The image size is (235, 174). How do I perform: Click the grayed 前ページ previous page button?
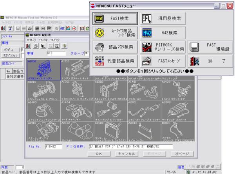point(155,154)
